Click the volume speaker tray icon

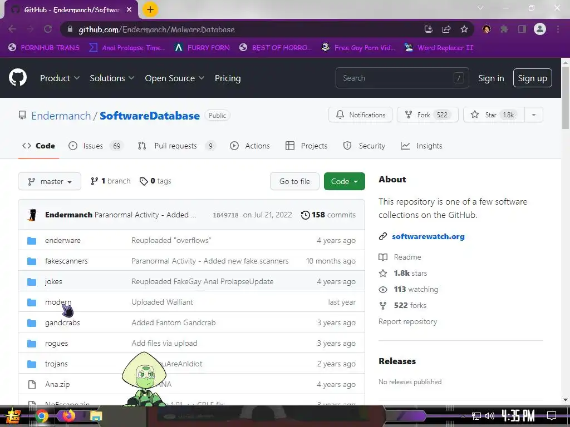click(490, 416)
